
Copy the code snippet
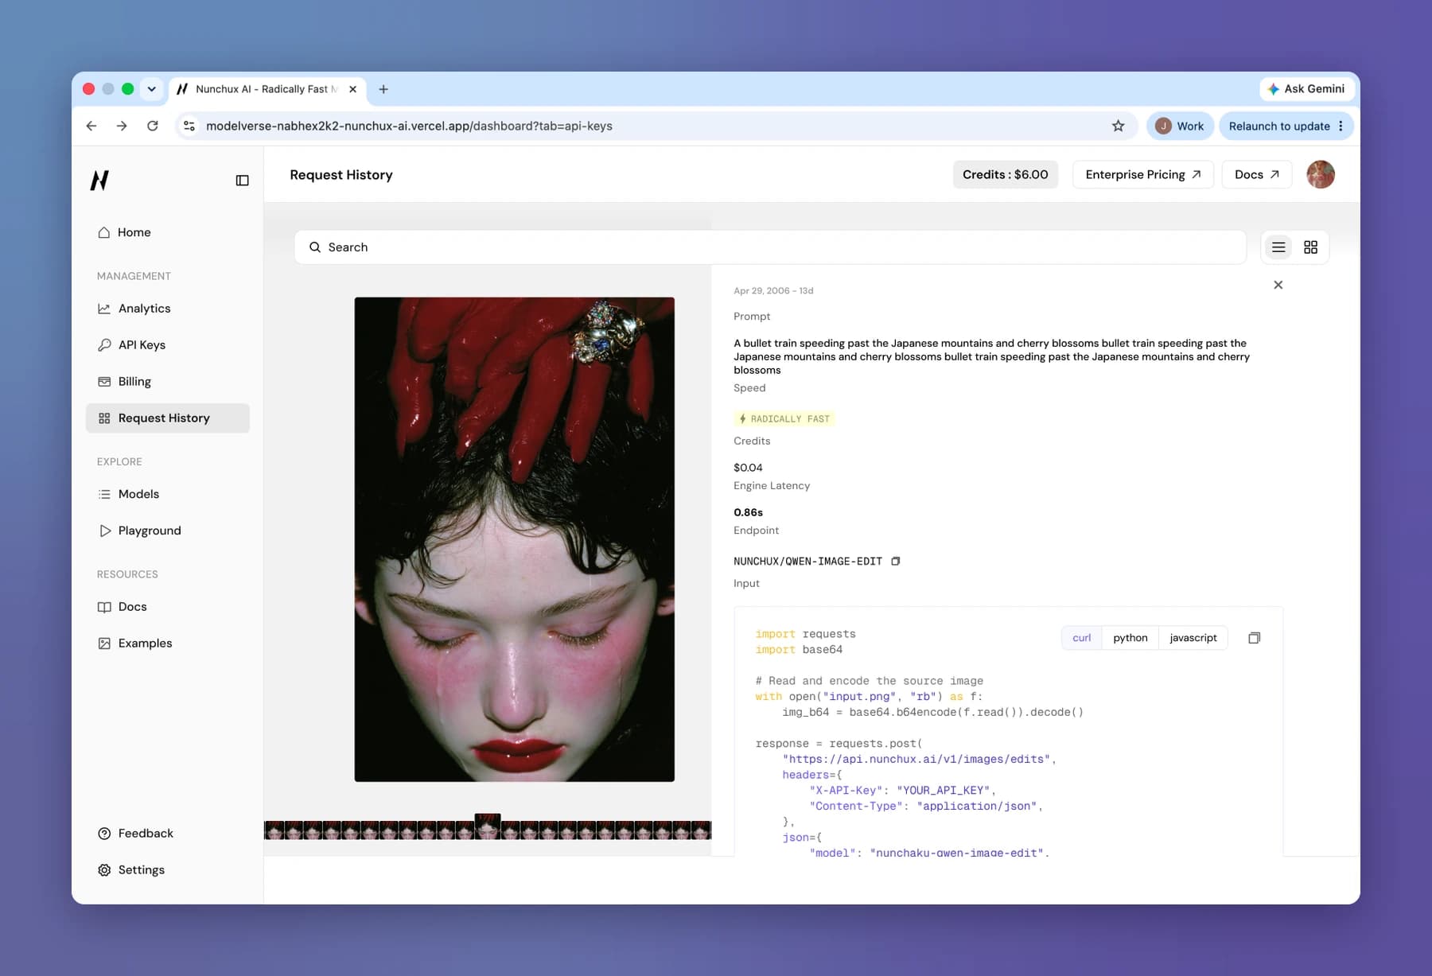(x=1255, y=638)
